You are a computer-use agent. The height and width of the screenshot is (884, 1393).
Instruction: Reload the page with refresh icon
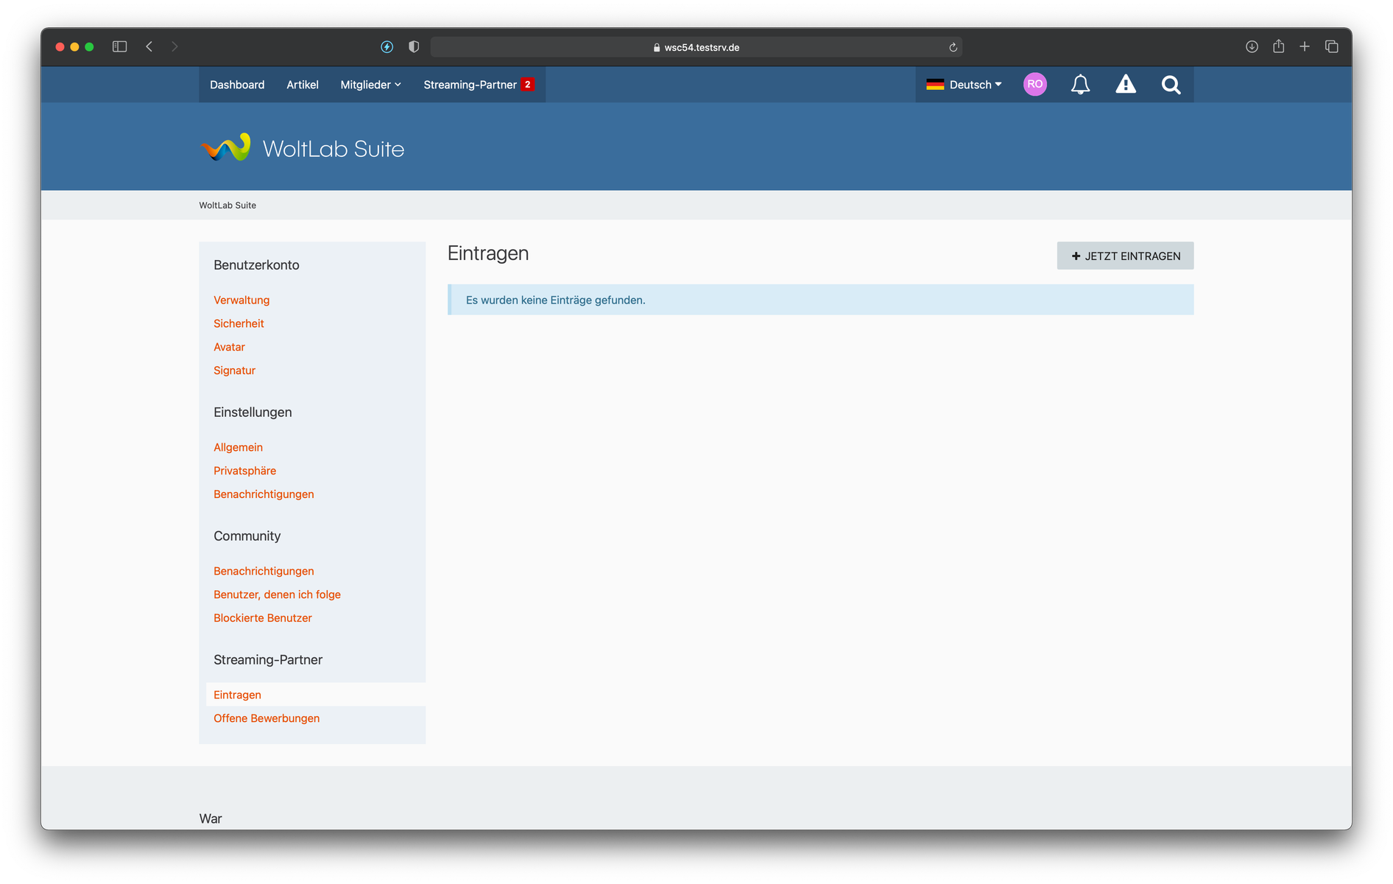(953, 47)
